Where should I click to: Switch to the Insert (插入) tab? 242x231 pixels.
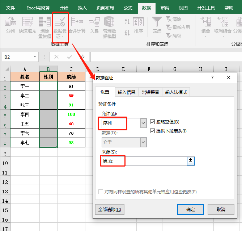tap(82, 8)
